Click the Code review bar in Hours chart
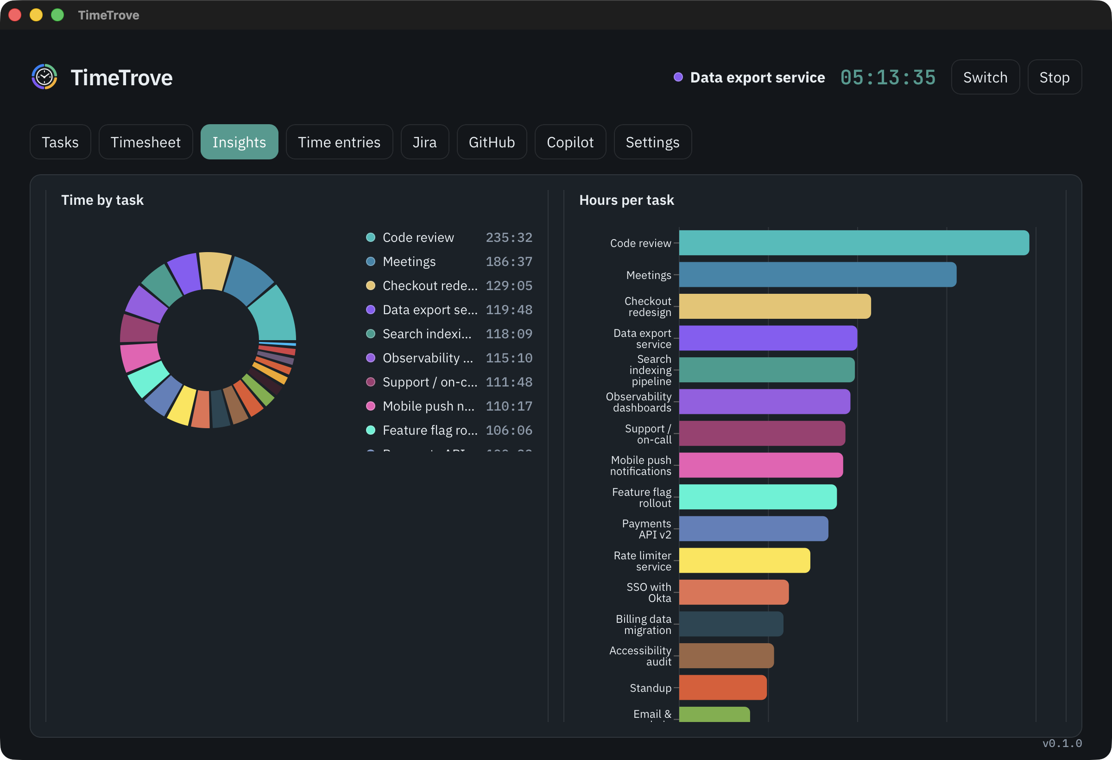This screenshot has height=760, width=1112. (x=854, y=243)
